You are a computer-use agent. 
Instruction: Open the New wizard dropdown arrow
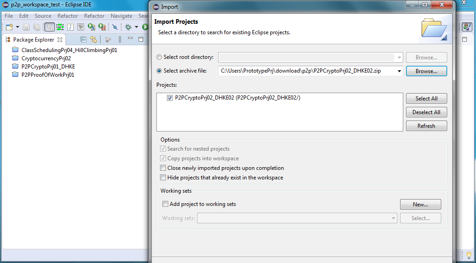17,27
